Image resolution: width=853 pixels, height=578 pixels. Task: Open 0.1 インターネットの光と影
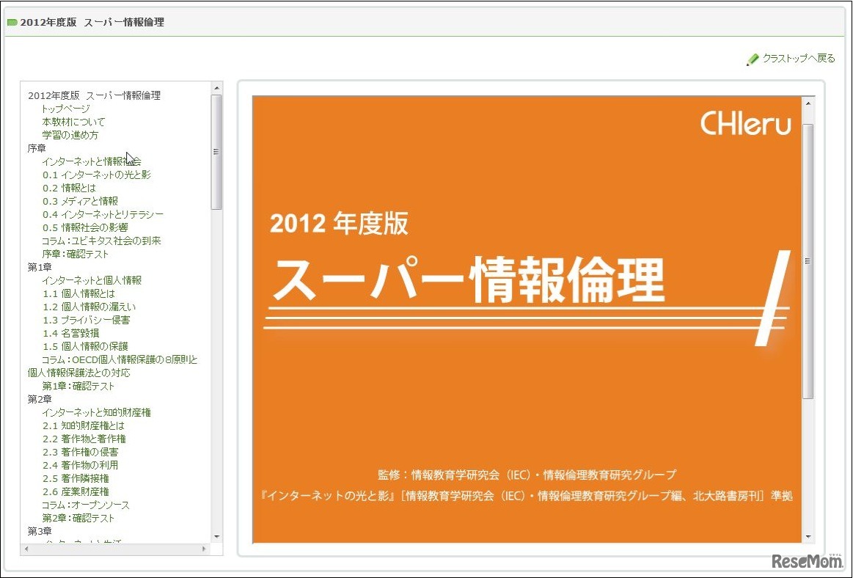tap(98, 174)
